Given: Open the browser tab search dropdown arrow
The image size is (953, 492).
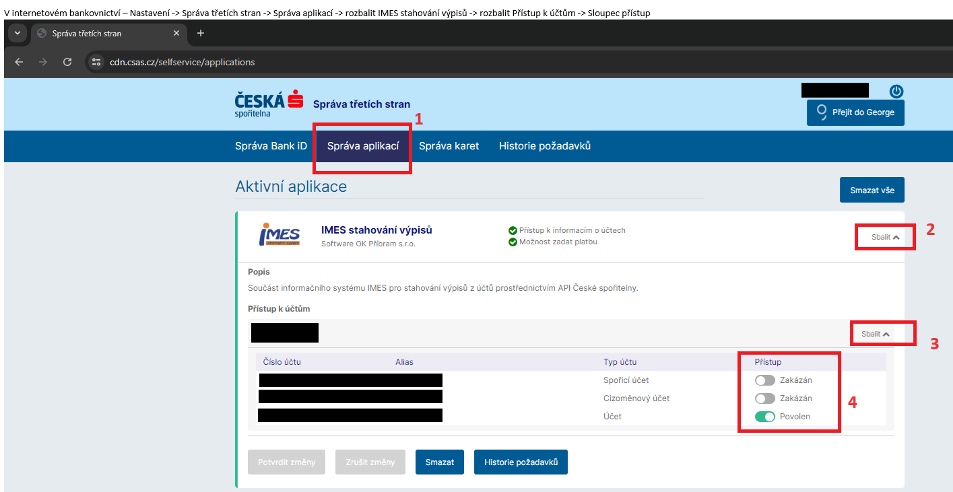Looking at the screenshot, I should 16,33.
